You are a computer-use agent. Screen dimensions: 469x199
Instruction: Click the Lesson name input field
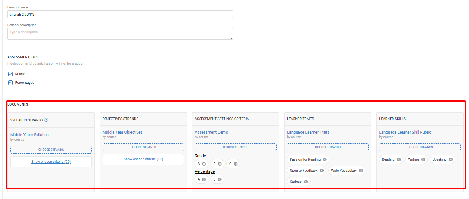pyautogui.click(x=120, y=14)
